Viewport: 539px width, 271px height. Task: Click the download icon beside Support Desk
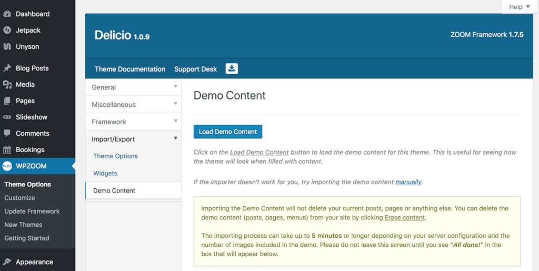coord(232,69)
